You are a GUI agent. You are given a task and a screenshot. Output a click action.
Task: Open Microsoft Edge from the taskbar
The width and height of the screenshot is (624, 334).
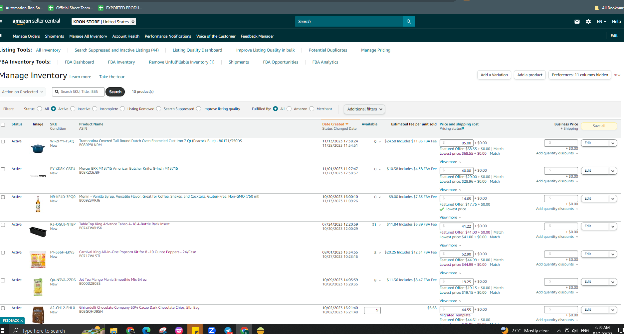click(146, 330)
